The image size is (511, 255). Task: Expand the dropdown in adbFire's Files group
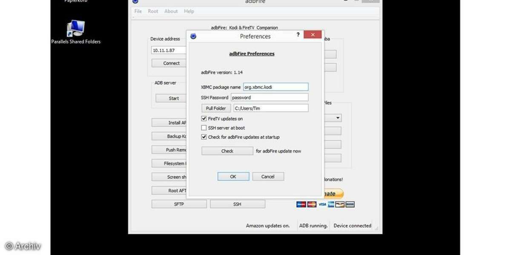[338, 118]
